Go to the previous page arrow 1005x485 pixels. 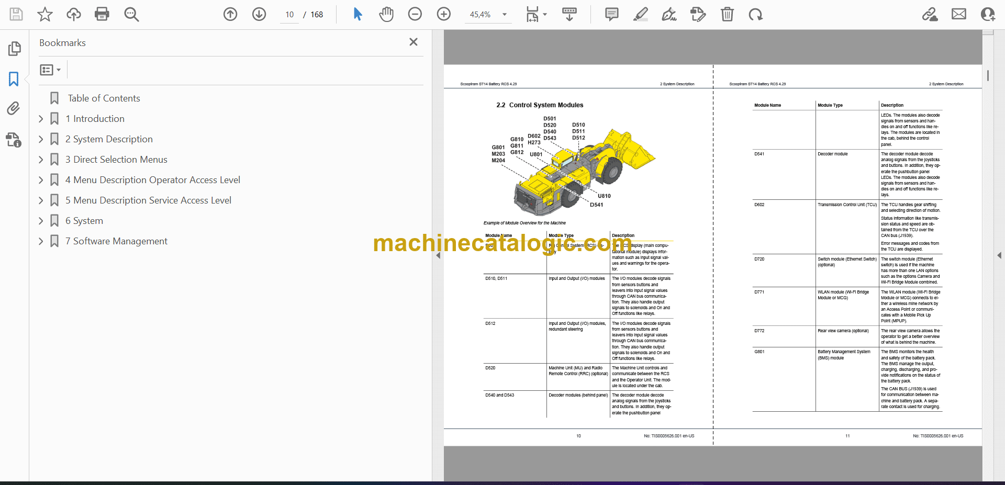point(230,14)
